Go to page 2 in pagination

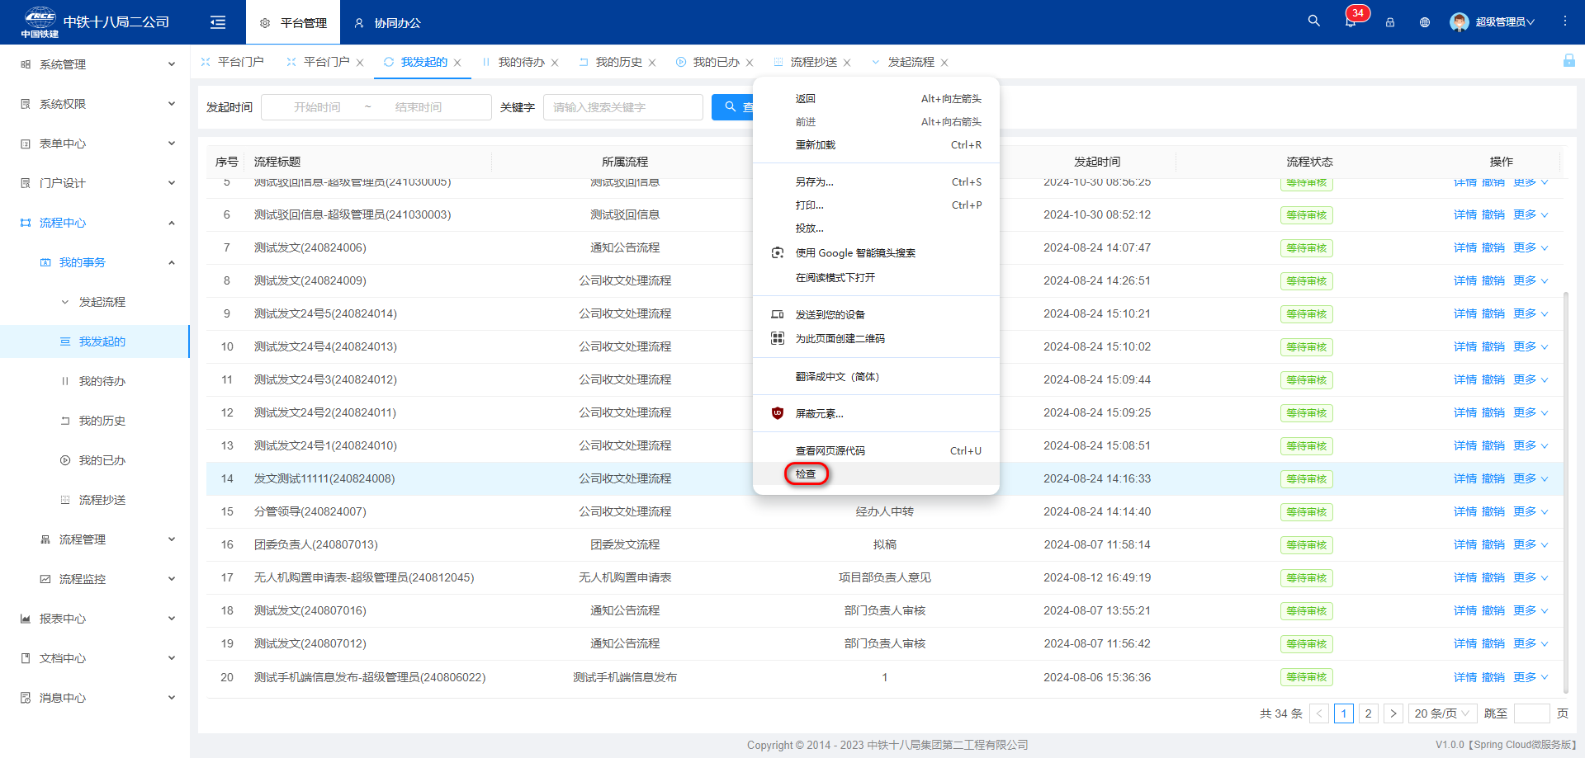(x=1368, y=713)
